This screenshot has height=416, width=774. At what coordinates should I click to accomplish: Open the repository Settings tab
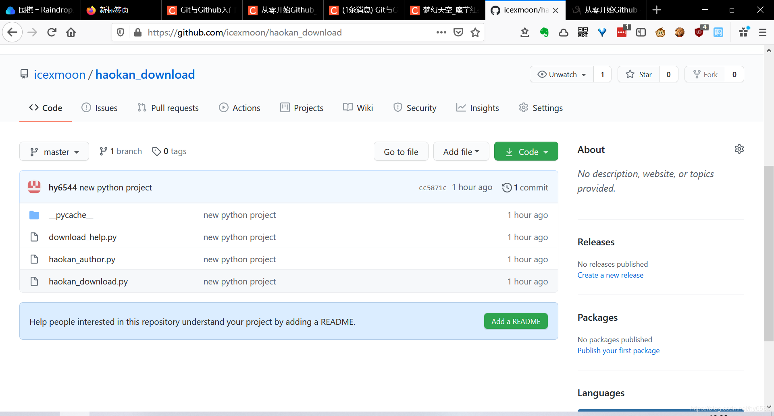[541, 108]
